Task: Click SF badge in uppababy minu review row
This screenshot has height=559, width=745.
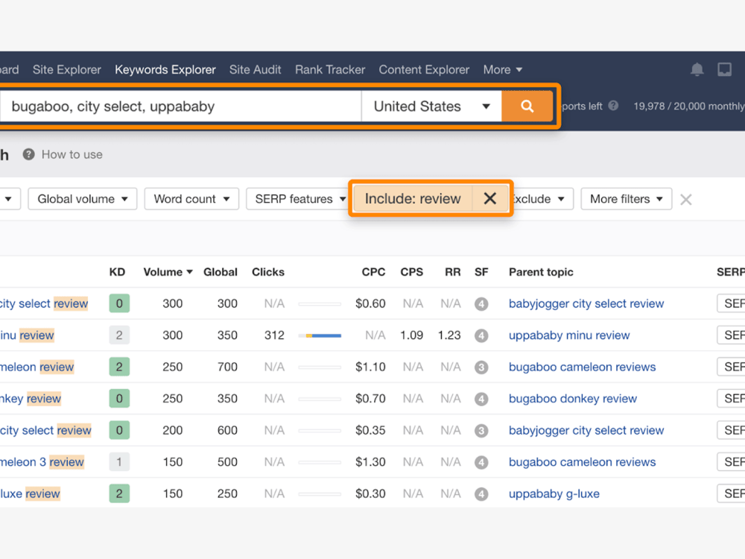Action: [x=481, y=335]
